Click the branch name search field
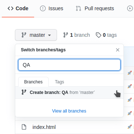Image resolution: width=134 pixels, height=134 pixels. pos(69,65)
